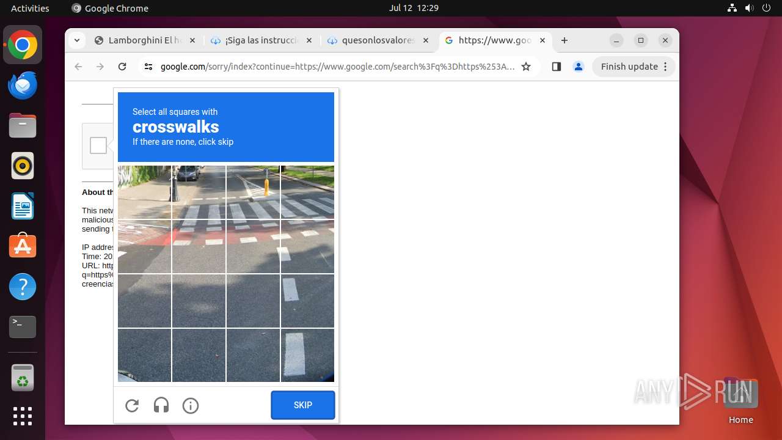The height and width of the screenshot is (440, 782).
Task: Open power menu in system tray
Action: (x=766, y=8)
